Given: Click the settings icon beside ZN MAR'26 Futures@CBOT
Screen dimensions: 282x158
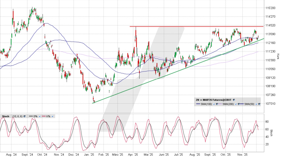Looking at the screenshot, I should [x=234, y=100].
